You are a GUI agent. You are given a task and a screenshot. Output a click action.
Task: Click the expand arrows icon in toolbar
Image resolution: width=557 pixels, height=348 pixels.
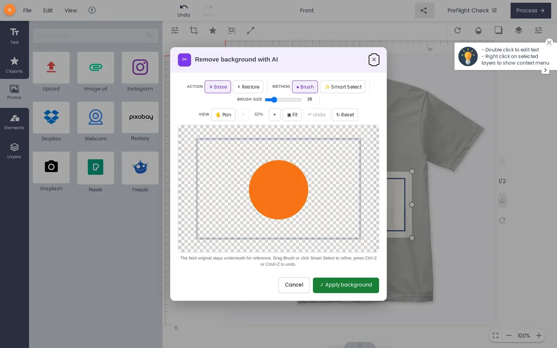pyautogui.click(x=251, y=31)
